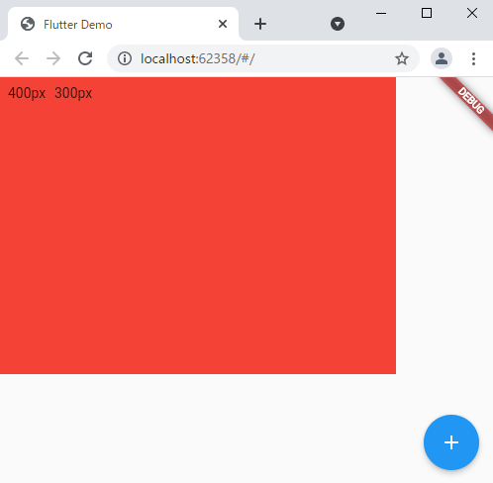This screenshot has height=483, width=493.
Task: Go forward to the next page
Action: click(x=53, y=58)
